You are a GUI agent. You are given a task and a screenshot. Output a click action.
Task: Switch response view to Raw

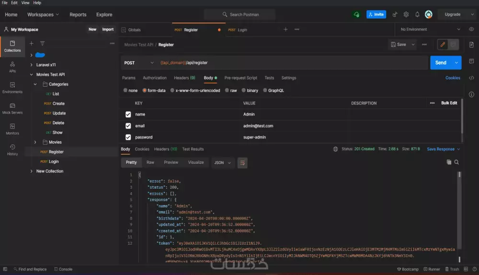[150, 162]
